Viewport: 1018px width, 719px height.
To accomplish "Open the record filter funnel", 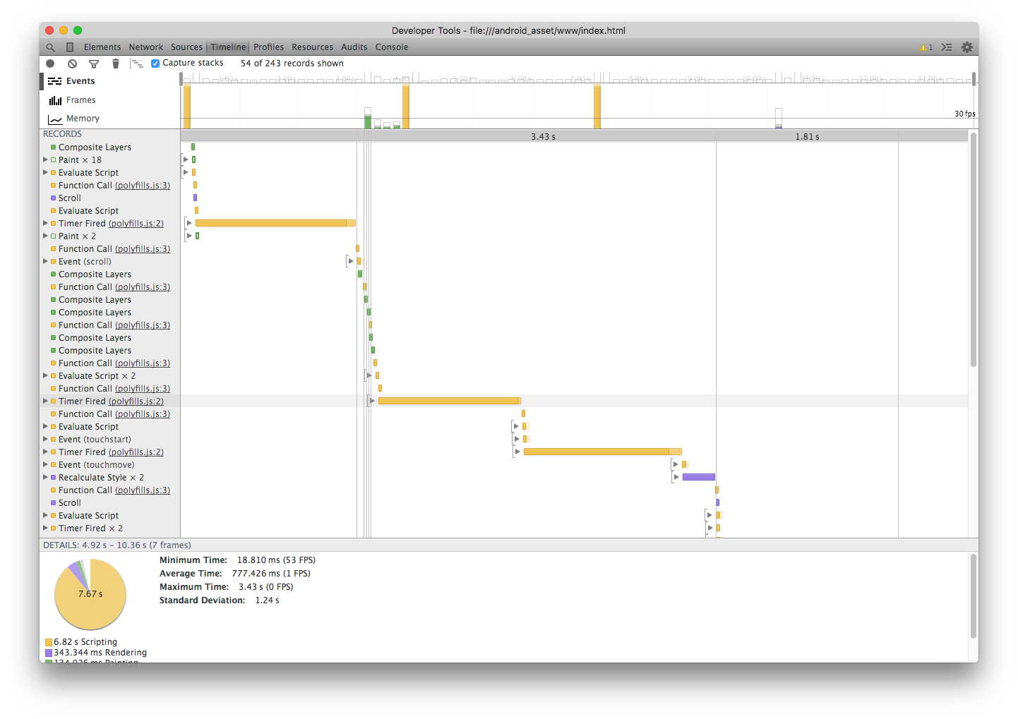I will click(x=94, y=63).
